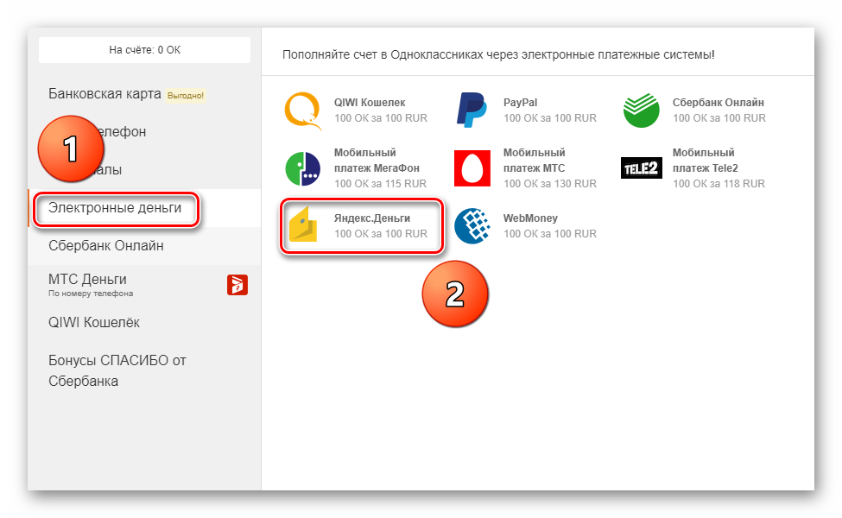Open МТС Деньги payment option in sidebar
The height and width of the screenshot is (518, 842).
click(x=87, y=279)
